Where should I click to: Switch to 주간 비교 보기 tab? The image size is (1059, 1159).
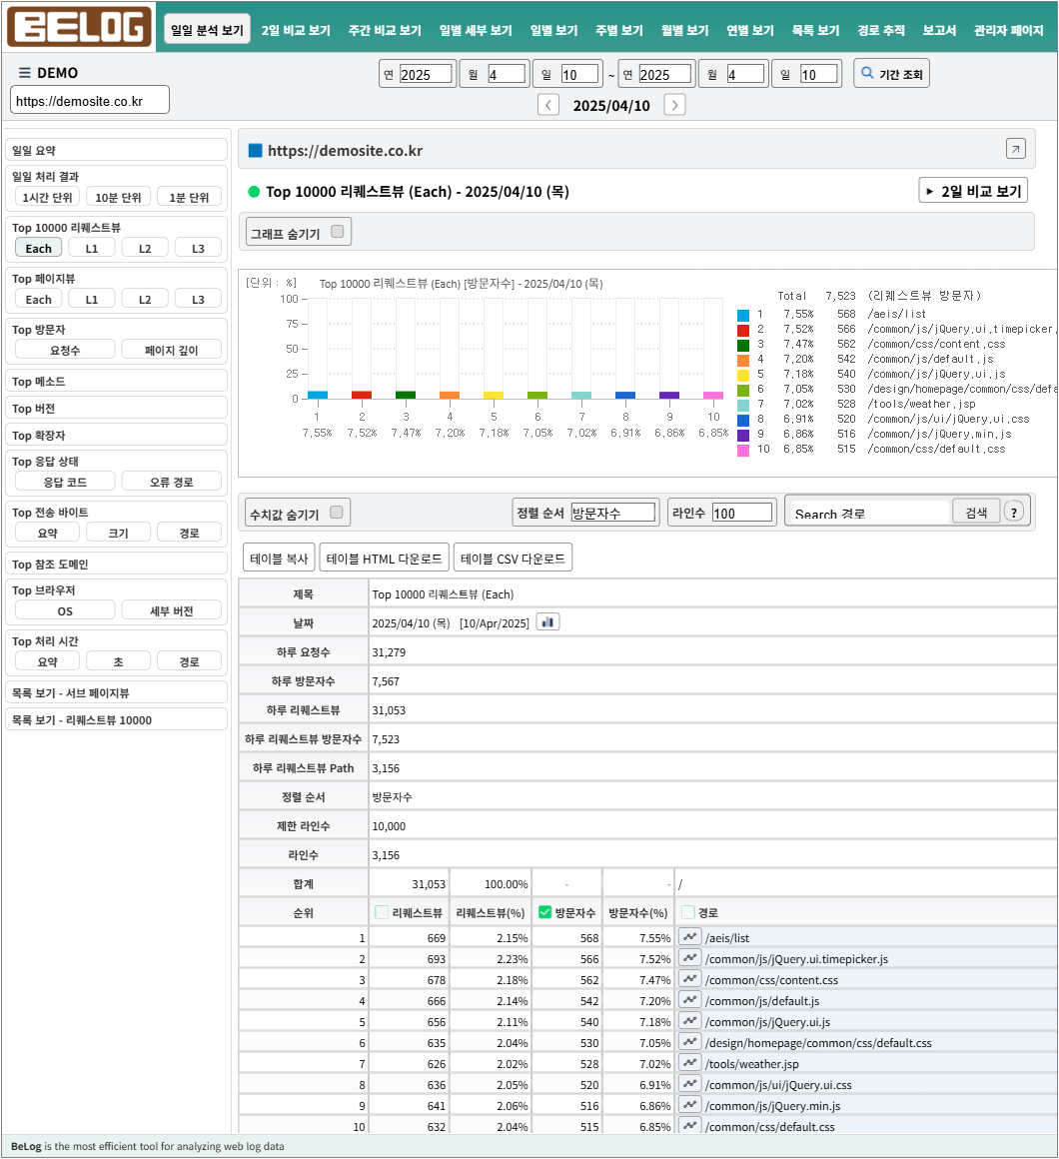pos(385,30)
